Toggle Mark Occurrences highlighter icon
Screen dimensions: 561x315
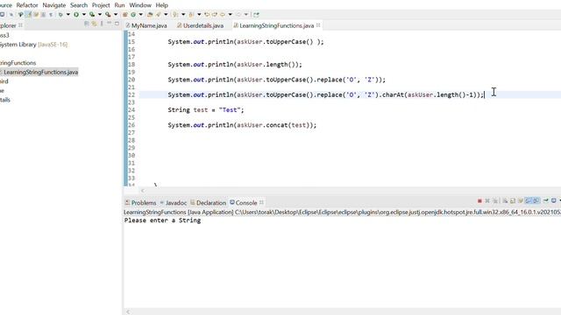click(x=28, y=15)
